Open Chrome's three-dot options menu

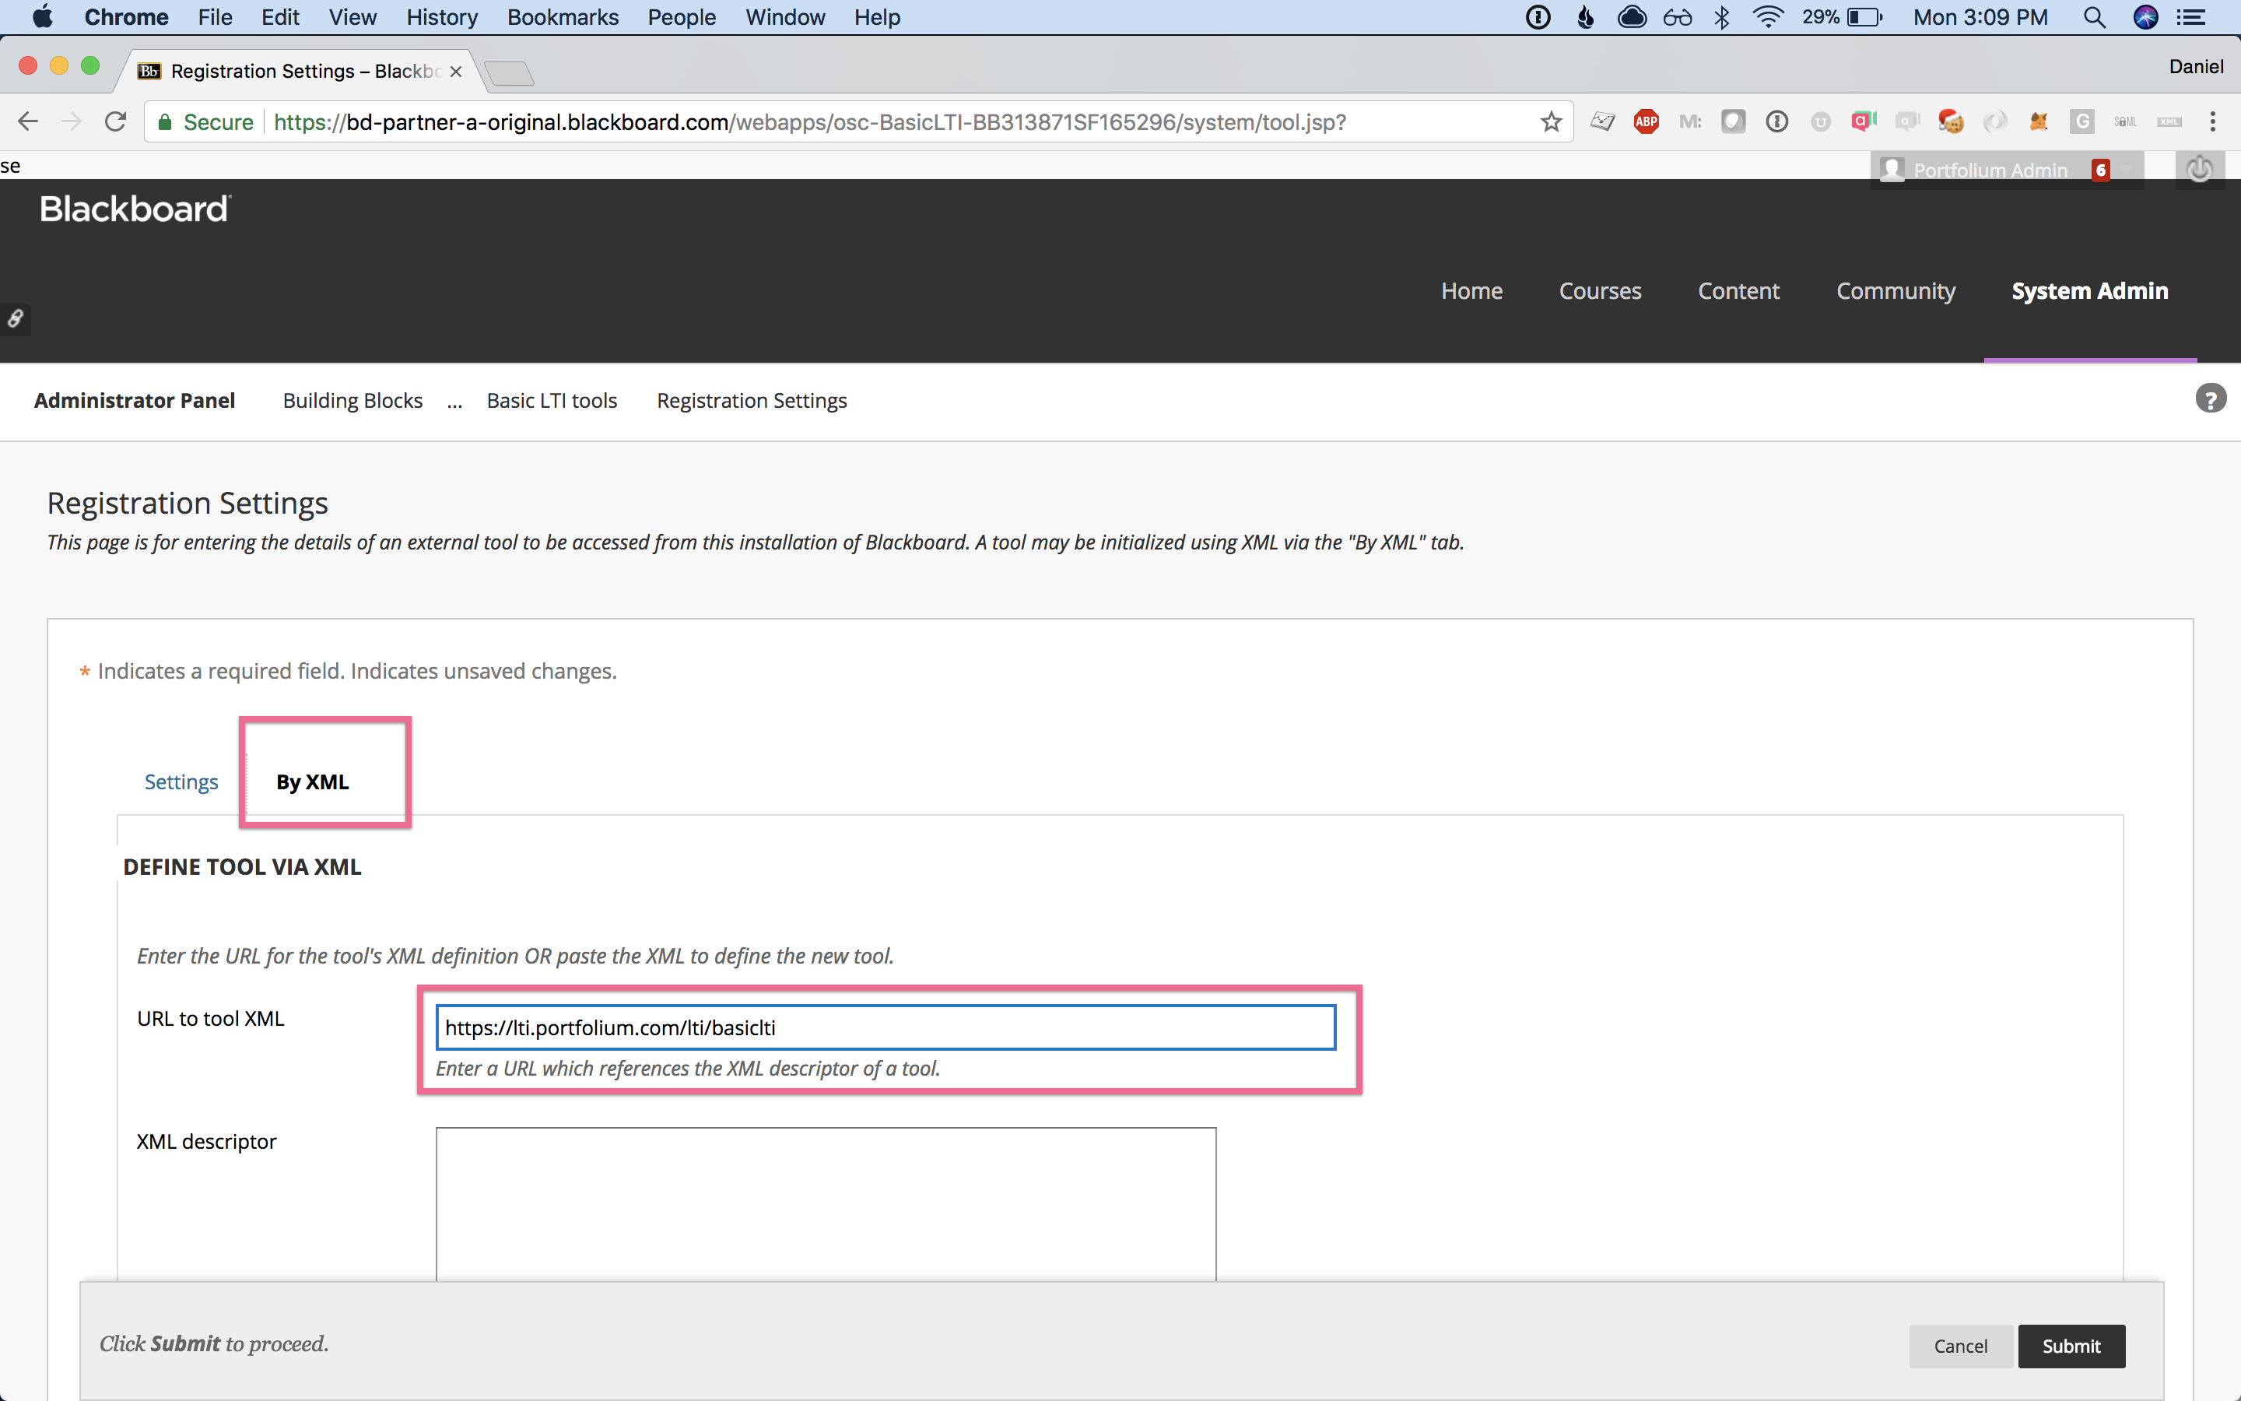click(x=2212, y=121)
